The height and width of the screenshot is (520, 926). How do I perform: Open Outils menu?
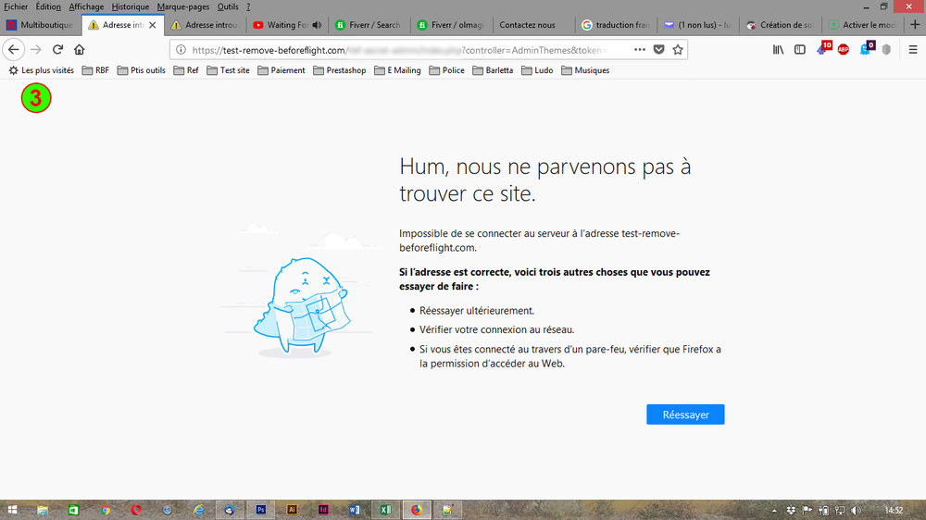tap(228, 6)
